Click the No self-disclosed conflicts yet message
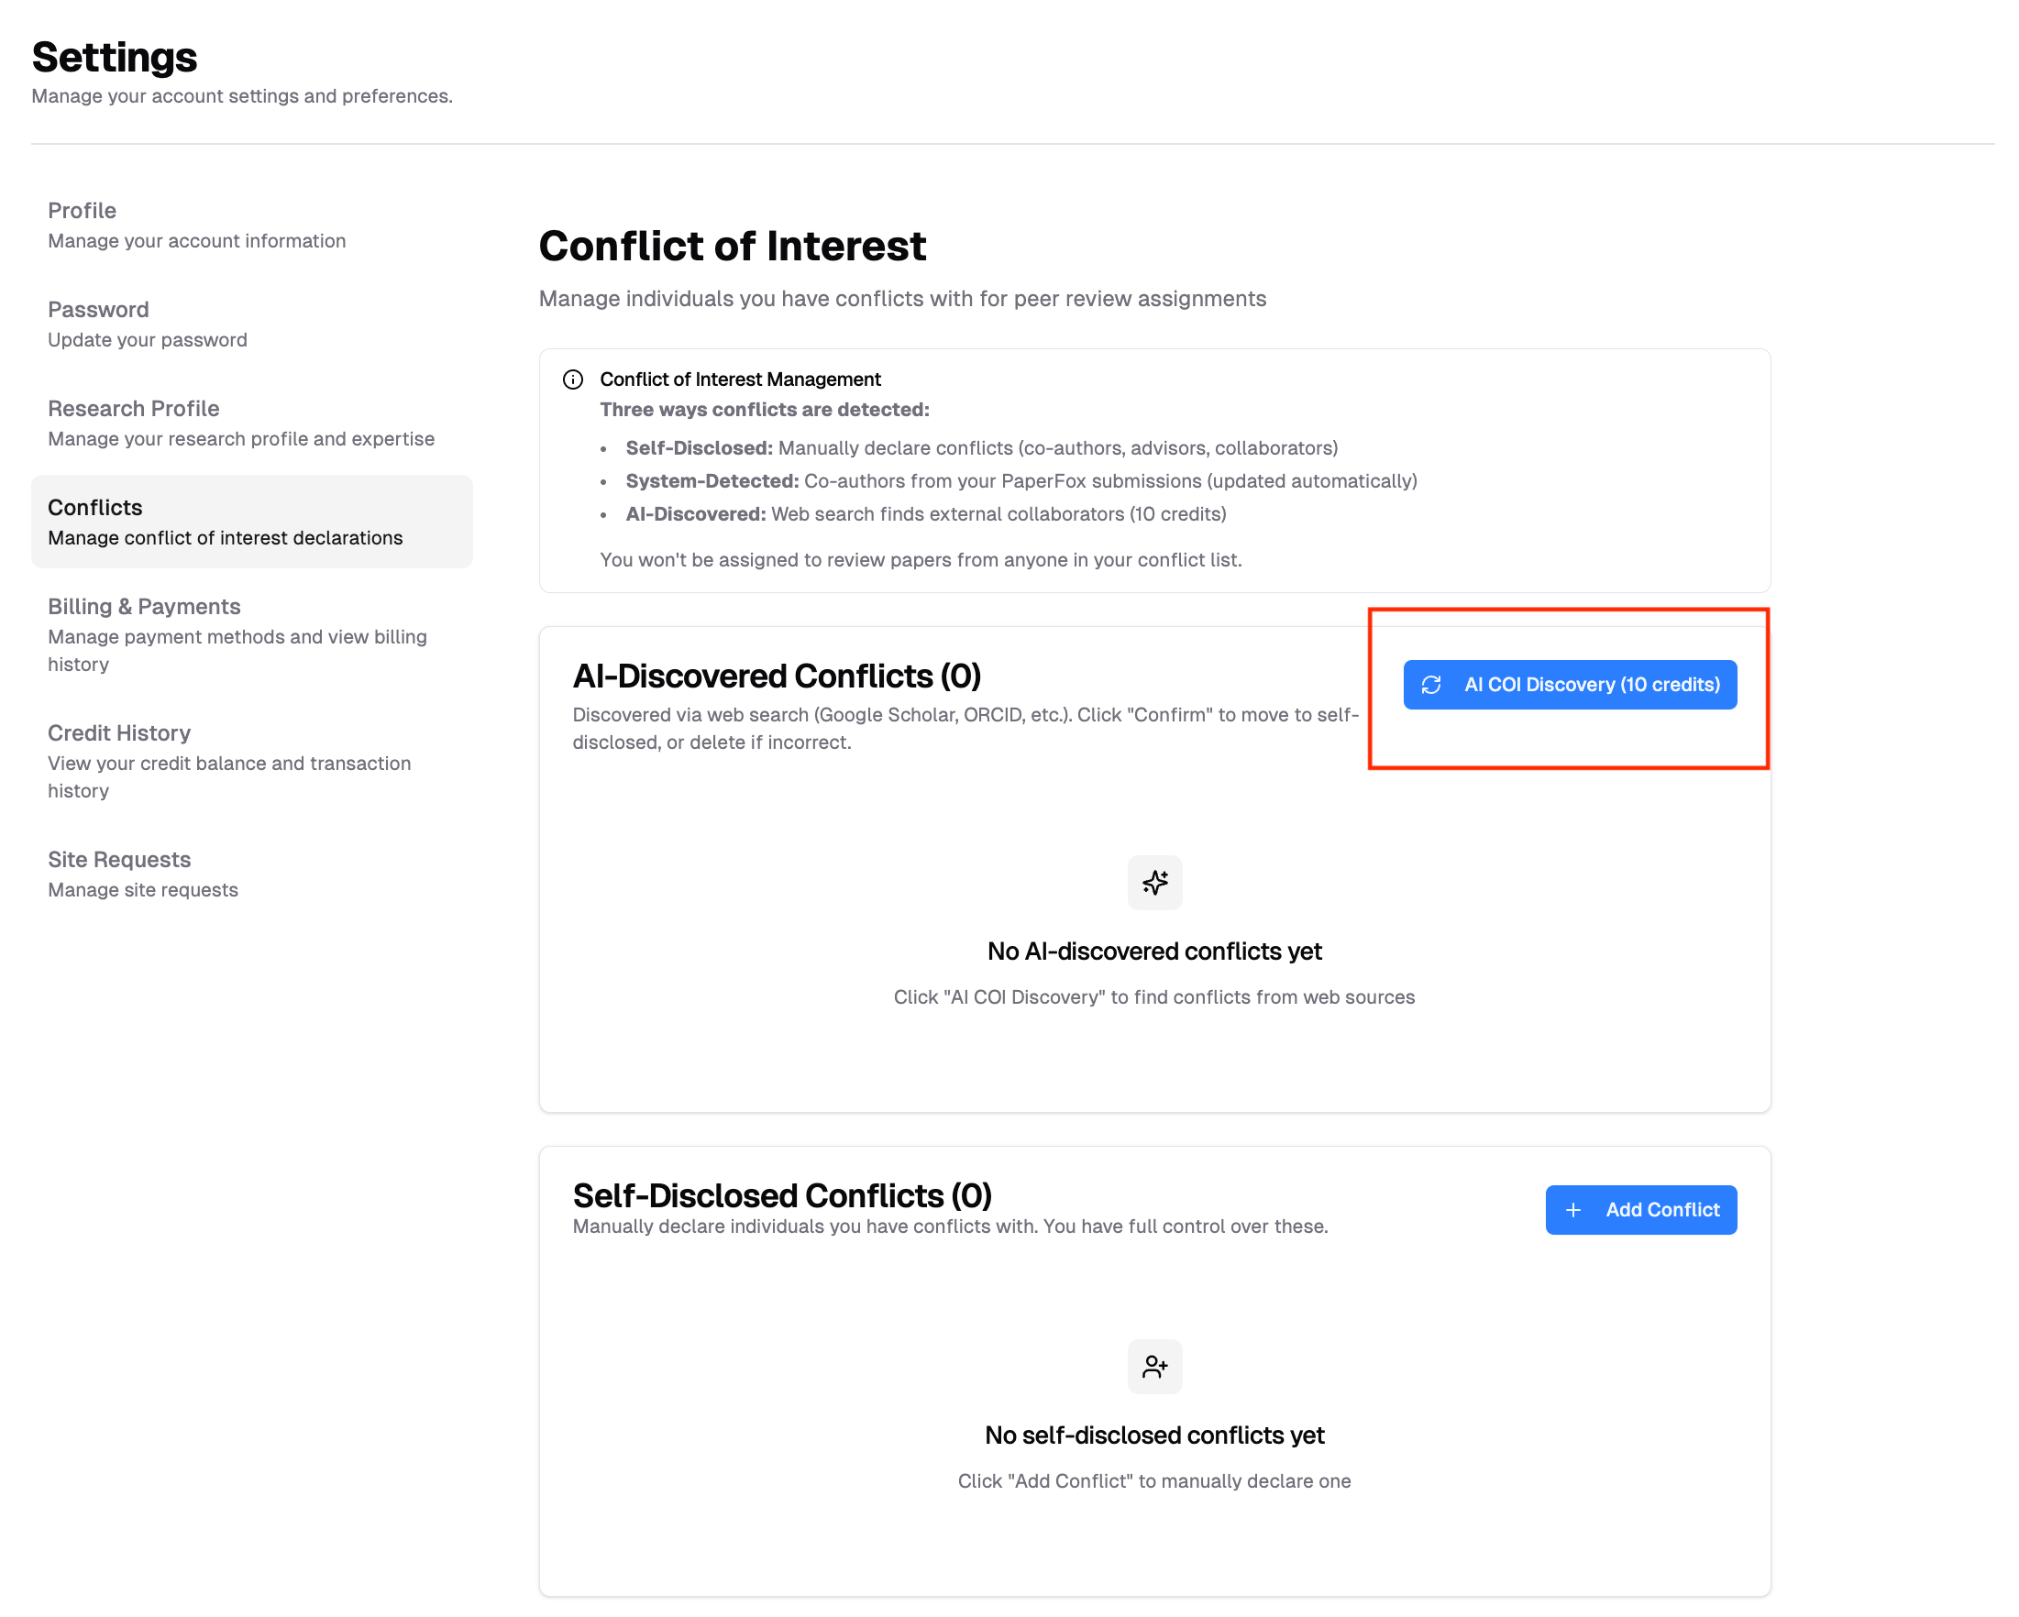 pos(1153,1435)
